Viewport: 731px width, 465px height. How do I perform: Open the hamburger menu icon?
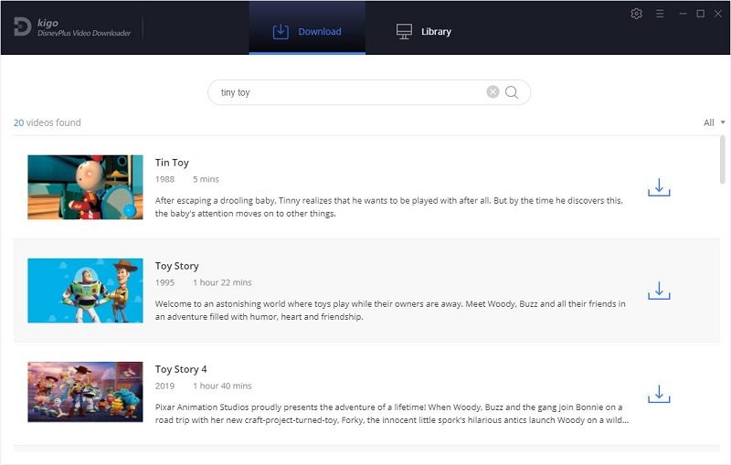point(660,14)
